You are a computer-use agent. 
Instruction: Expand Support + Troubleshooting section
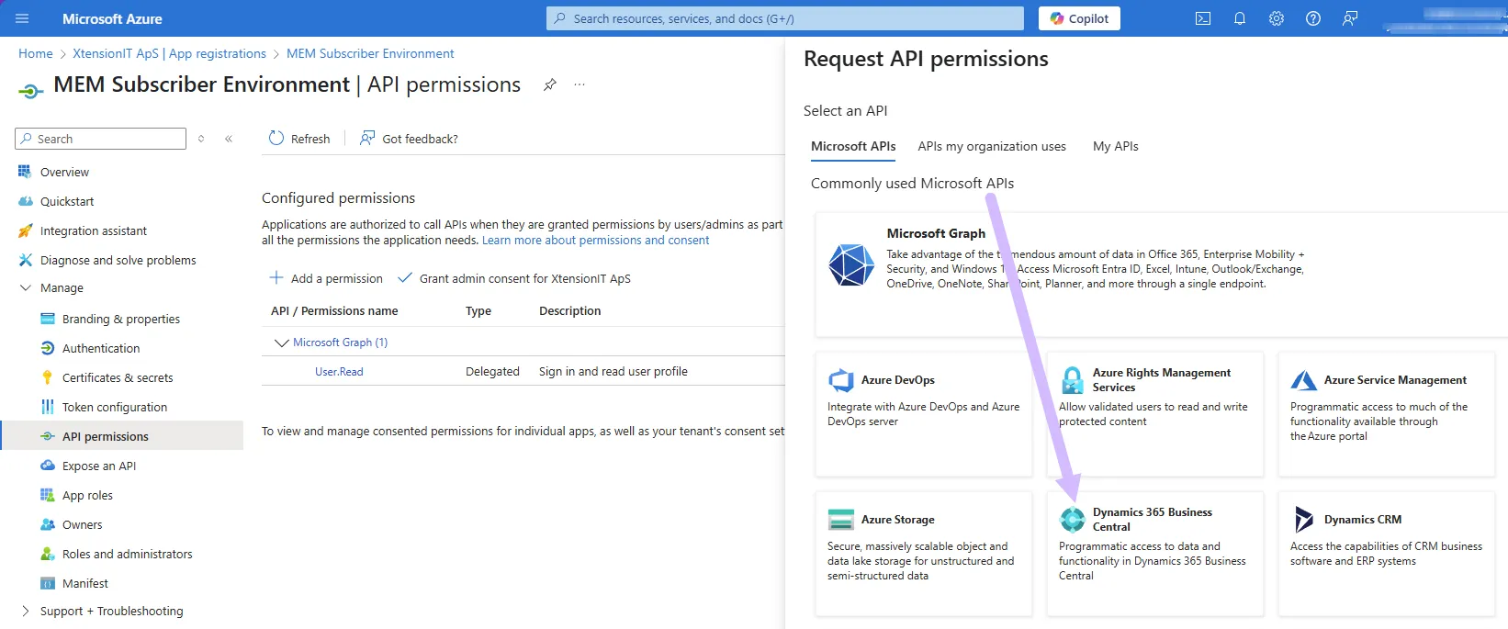click(26, 612)
